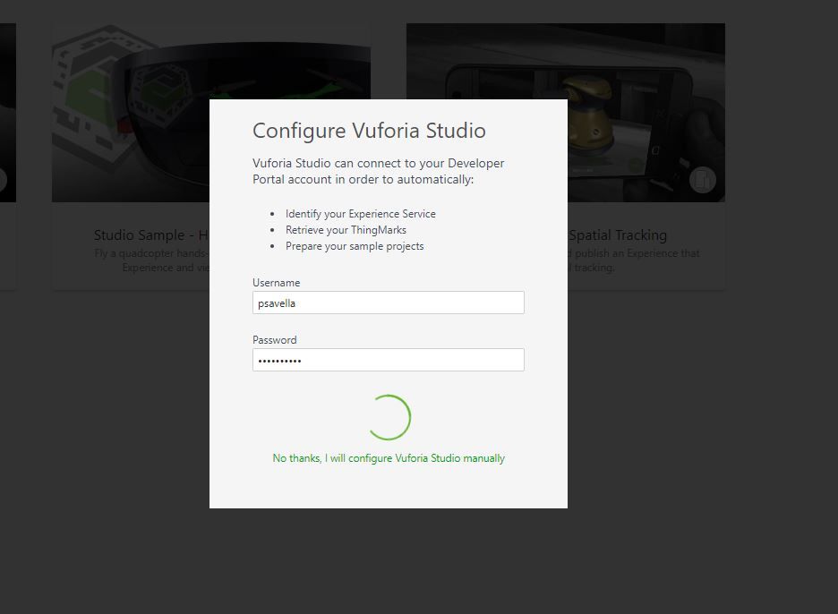Click the Password input field
The height and width of the screenshot is (614, 838).
point(388,360)
